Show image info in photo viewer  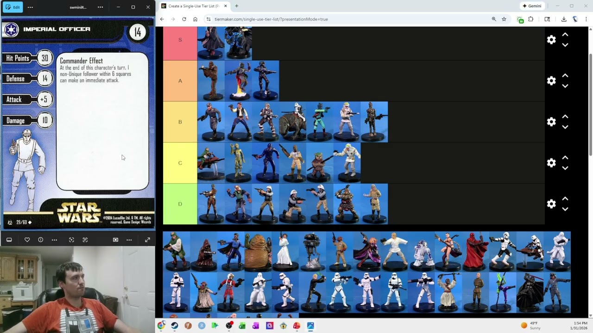click(41, 240)
